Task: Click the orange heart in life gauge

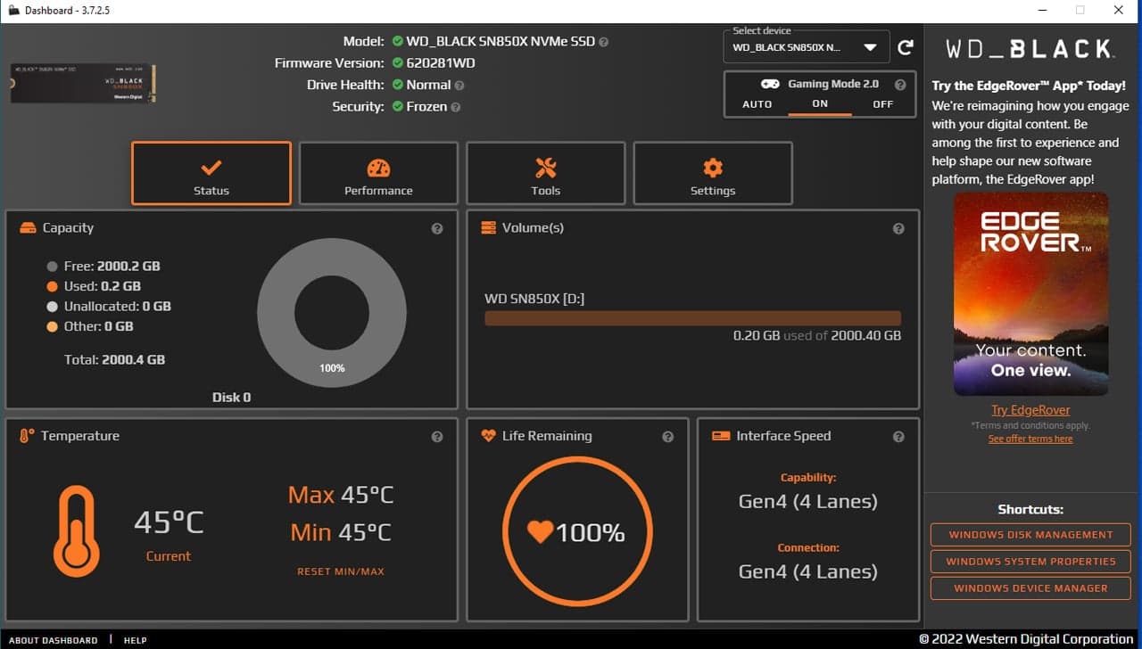Action: point(540,532)
